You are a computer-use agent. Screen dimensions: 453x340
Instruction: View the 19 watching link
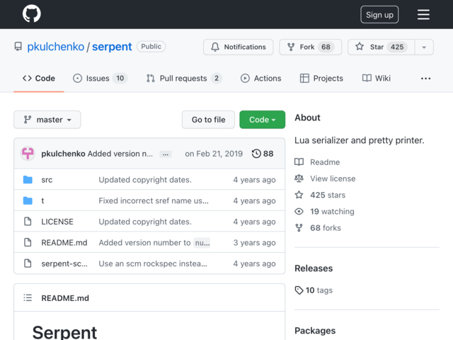tap(332, 212)
